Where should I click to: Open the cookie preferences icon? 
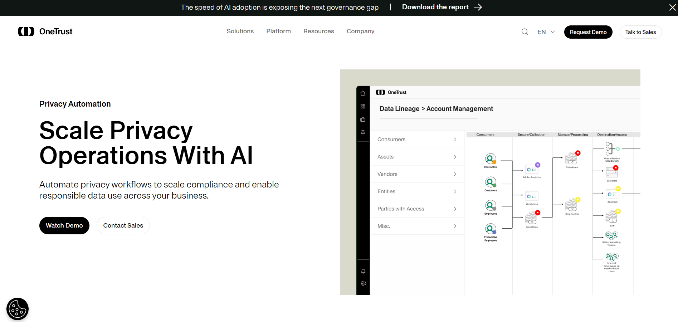18,309
